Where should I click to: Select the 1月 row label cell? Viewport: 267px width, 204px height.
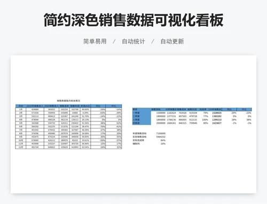[21, 109]
